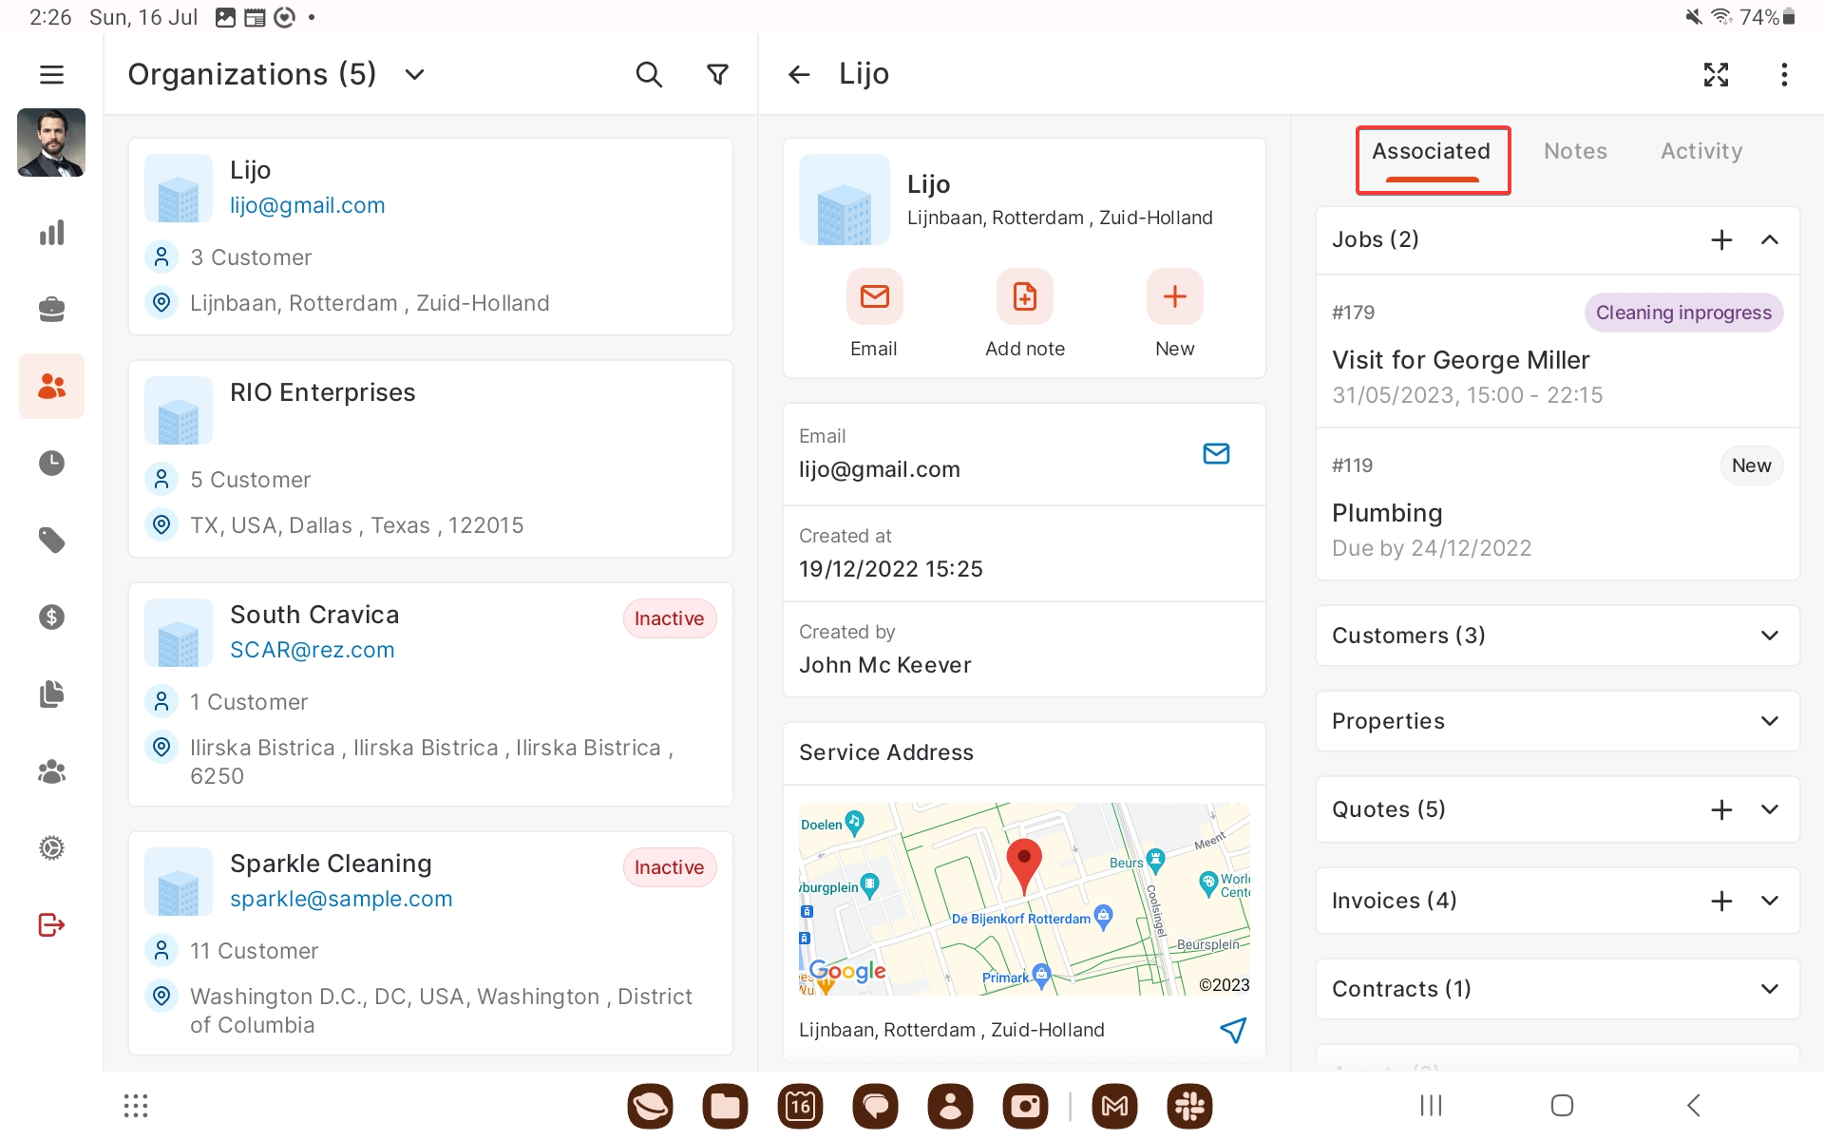Open the organizations filter funnel

coord(718,74)
